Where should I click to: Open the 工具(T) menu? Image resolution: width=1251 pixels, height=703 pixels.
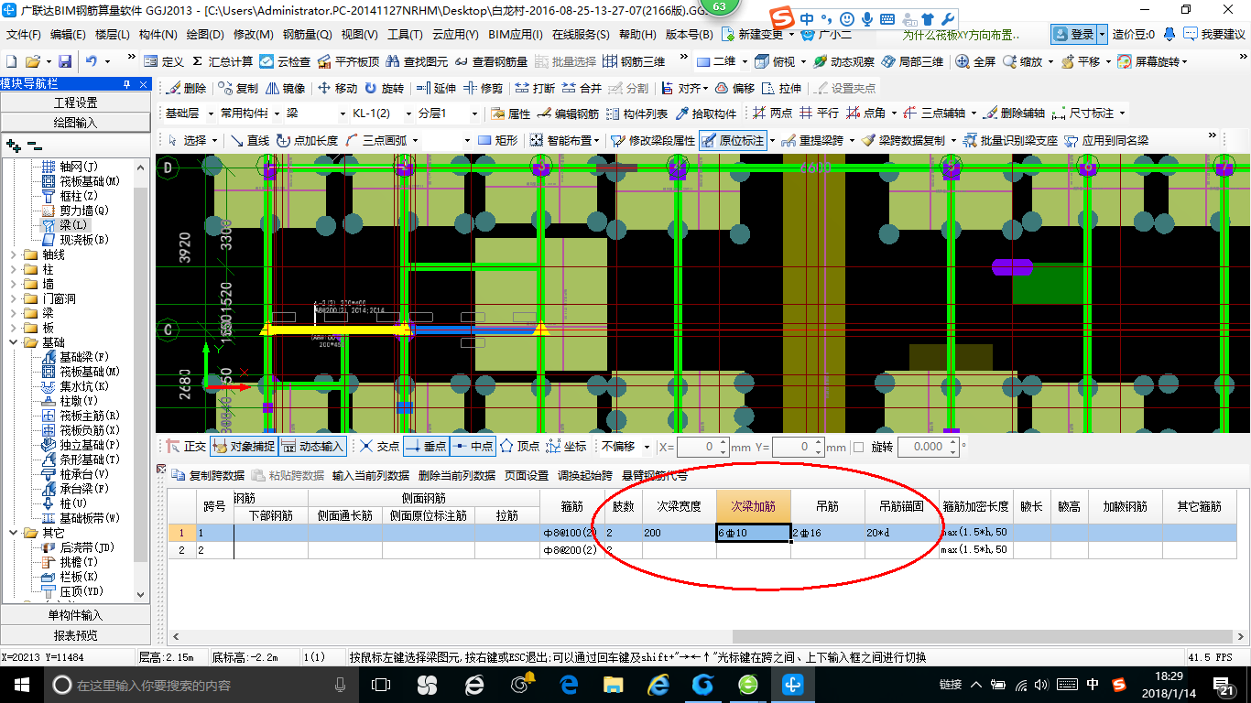pyautogui.click(x=405, y=35)
